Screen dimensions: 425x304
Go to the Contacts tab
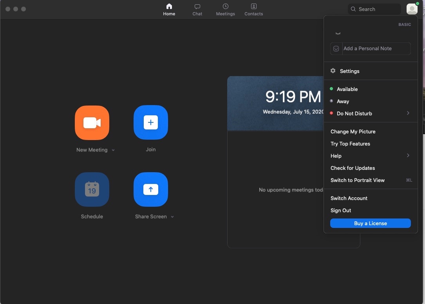[254, 10]
